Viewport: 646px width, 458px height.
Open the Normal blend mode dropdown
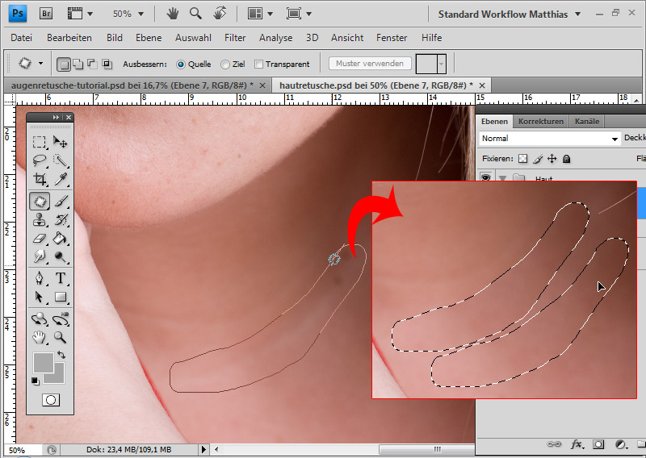[548, 138]
